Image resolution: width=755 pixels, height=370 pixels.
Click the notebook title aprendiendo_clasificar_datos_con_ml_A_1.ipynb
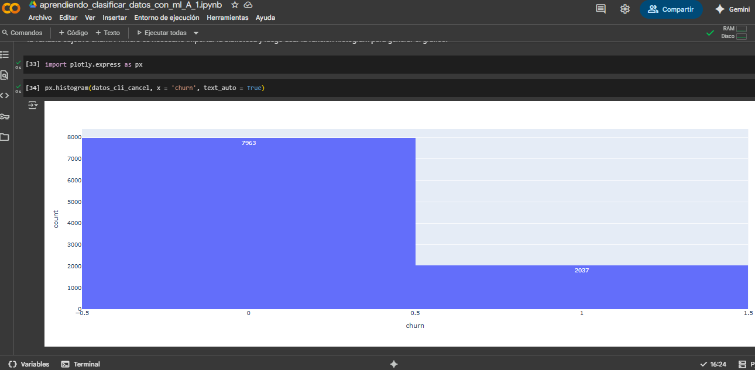[x=131, y=5]
